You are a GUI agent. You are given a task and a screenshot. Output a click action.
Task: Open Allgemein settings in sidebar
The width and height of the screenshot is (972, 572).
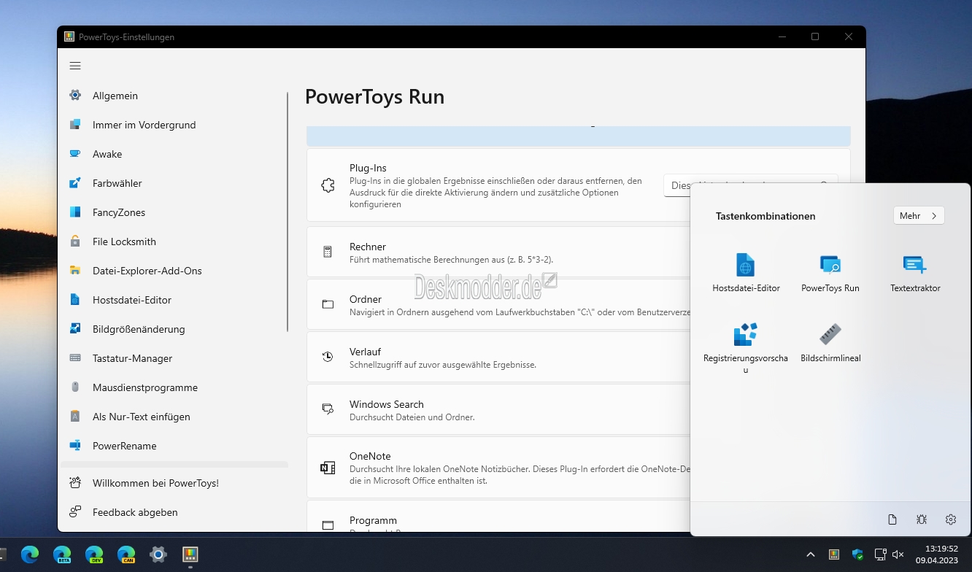(174, 96)
